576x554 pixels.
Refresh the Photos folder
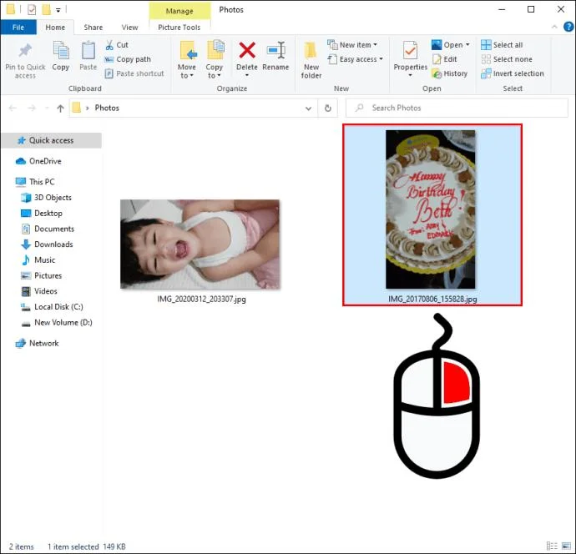pos(328,108)
